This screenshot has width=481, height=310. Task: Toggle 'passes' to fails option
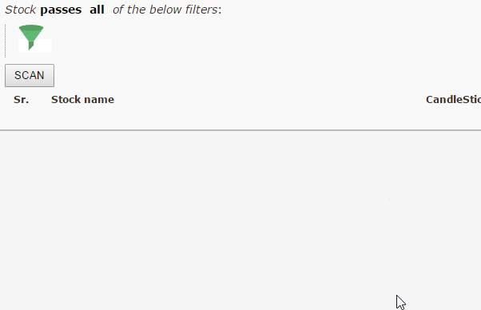61,10
